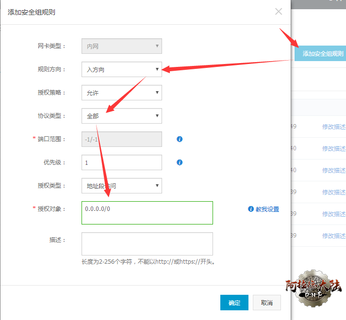Close the add security group rule dialog

279,12
